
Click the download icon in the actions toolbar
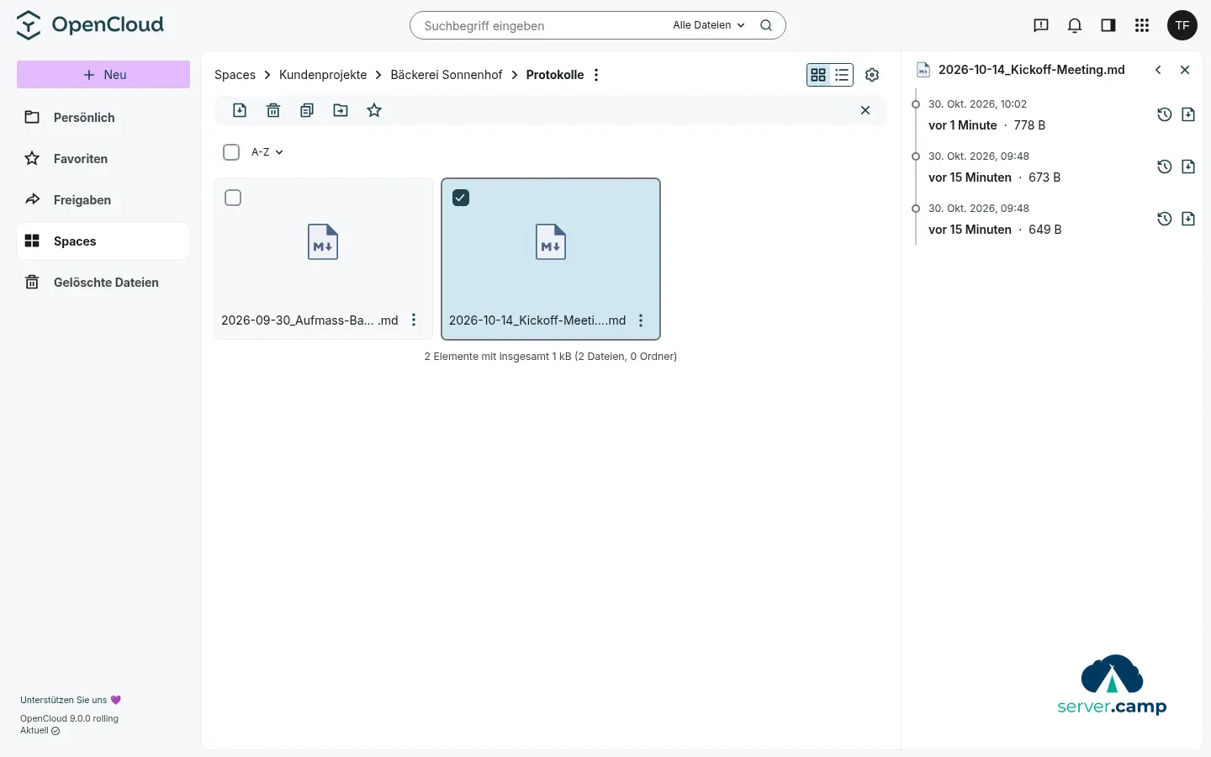240,110
